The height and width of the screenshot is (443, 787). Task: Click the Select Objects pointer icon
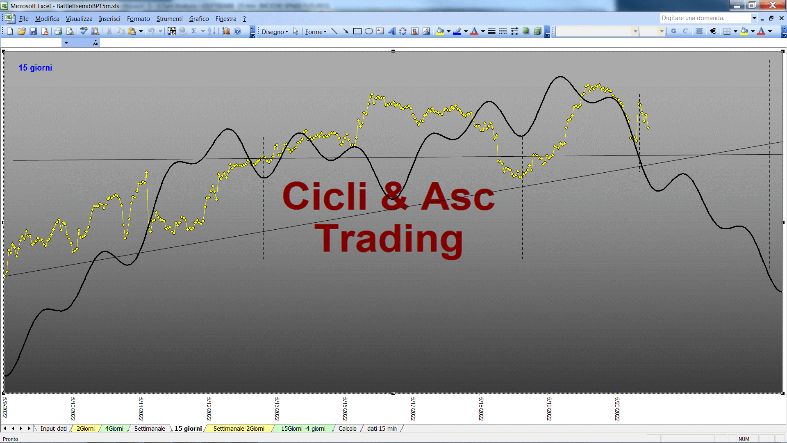click(296, 31)
